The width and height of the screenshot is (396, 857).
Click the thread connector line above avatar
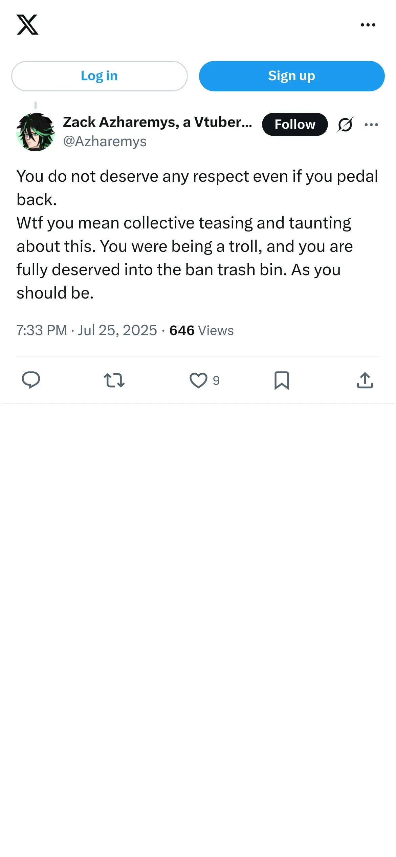(36, 105)
